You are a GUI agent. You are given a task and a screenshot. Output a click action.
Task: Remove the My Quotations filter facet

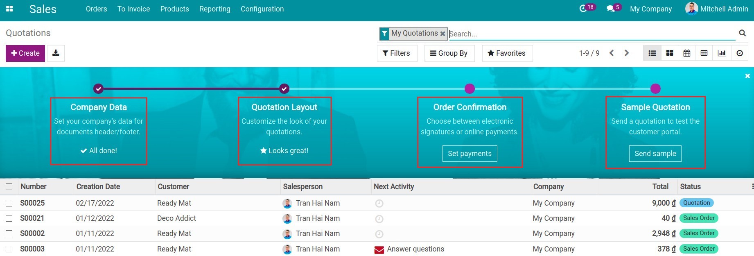click(x=442, y=34)
